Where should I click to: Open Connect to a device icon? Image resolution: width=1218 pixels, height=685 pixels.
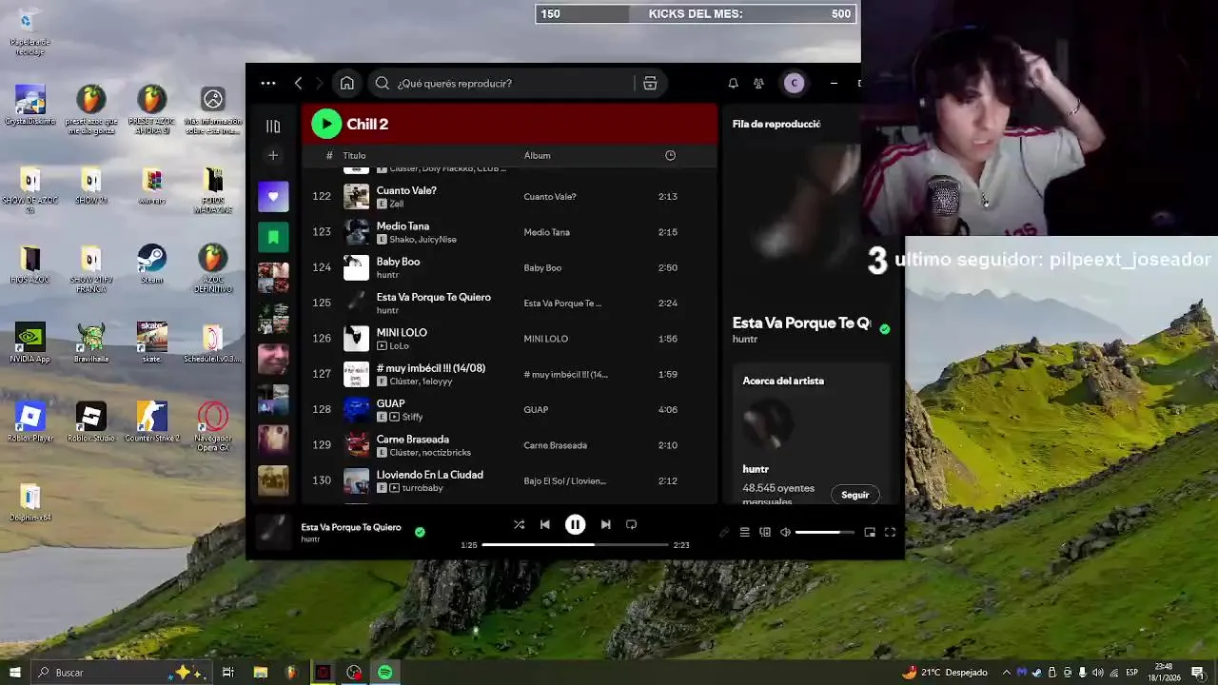(765, 533)
